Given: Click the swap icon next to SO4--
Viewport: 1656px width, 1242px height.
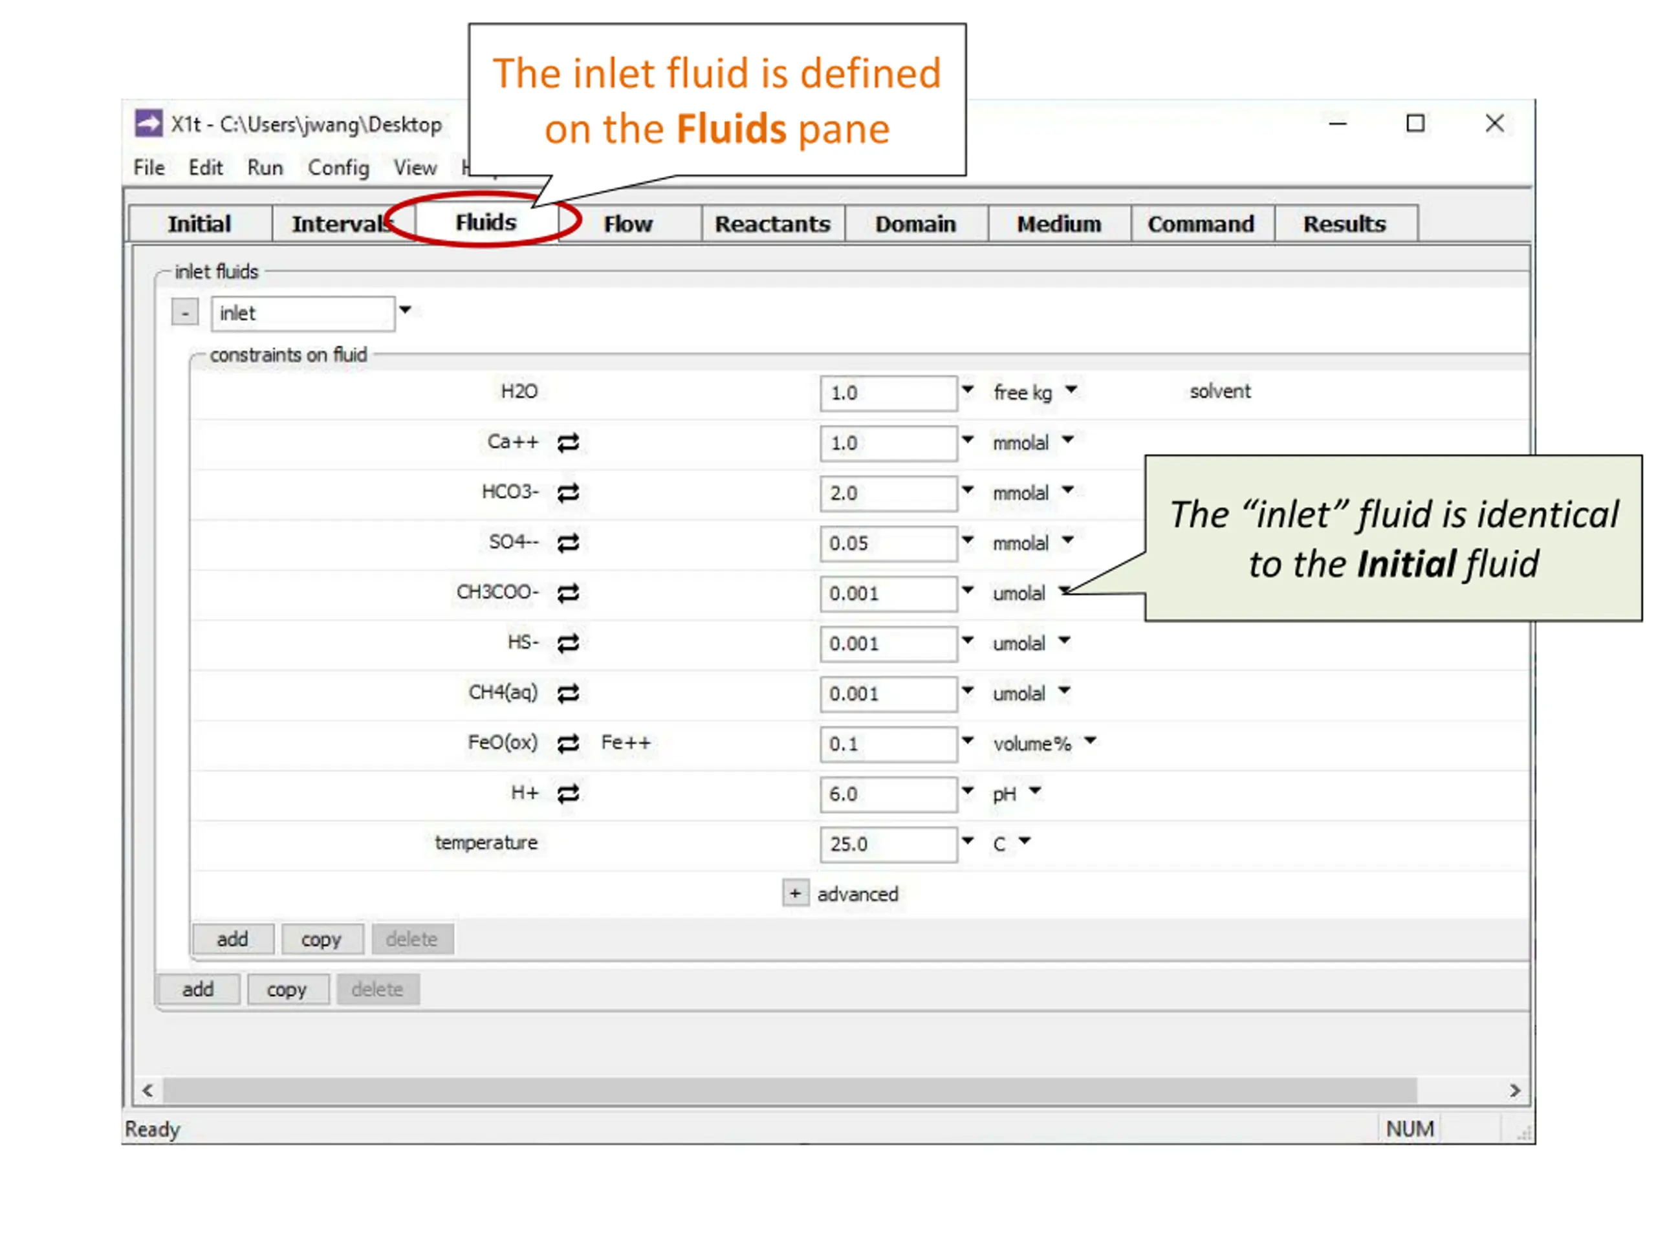Looking at the screenshot, I should 568,543.
